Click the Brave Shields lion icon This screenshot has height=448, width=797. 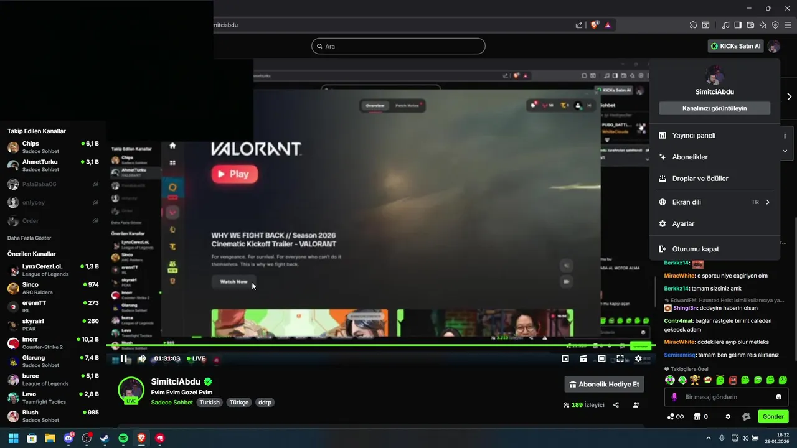coord(594,25)
